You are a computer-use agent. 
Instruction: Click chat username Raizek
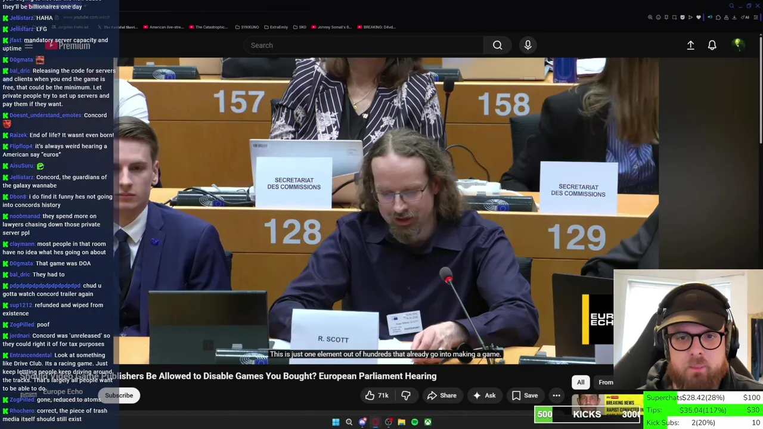pos(18,135)
